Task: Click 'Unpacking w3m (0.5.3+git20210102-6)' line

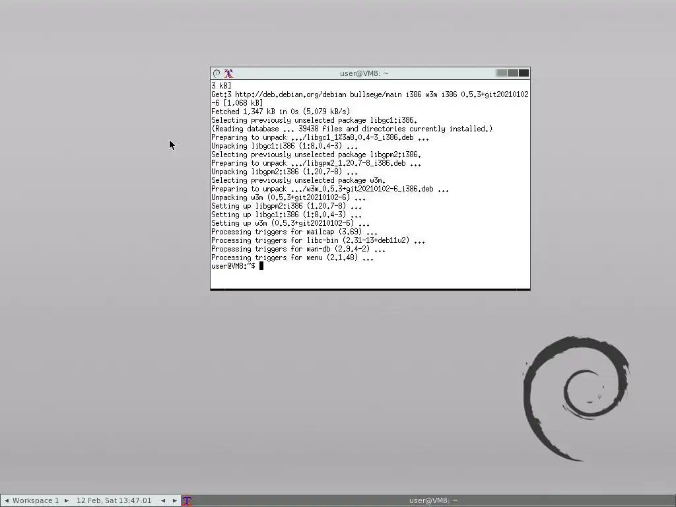Action: pos(288,198)
